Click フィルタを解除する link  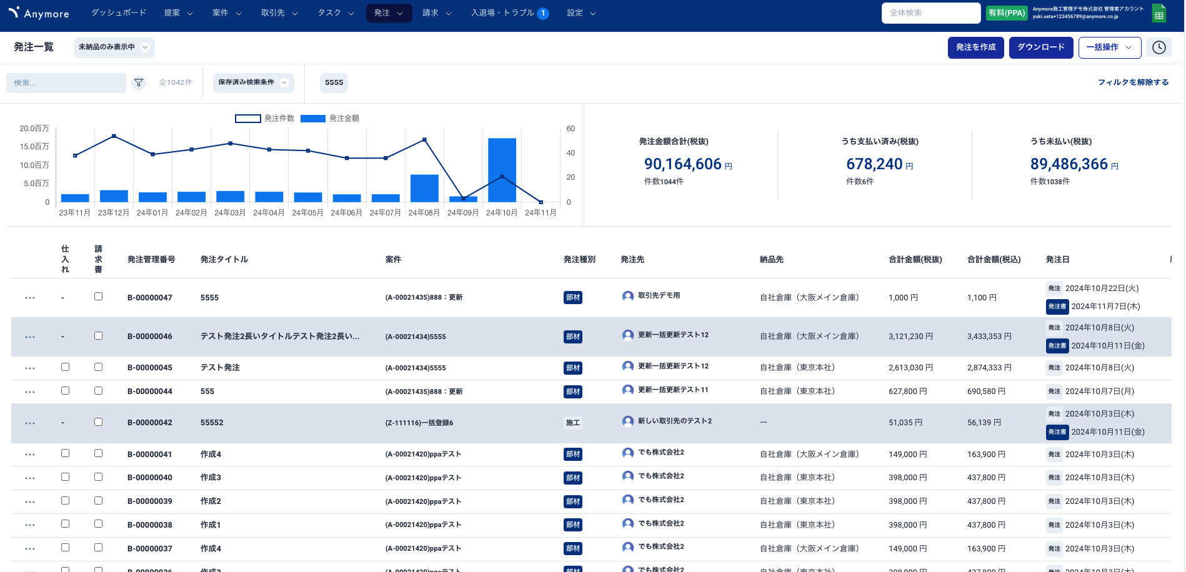1134,82
